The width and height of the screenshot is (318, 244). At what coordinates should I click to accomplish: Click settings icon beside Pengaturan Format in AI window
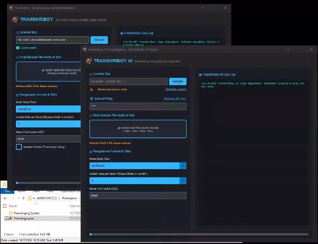click(x=91, y=152)
